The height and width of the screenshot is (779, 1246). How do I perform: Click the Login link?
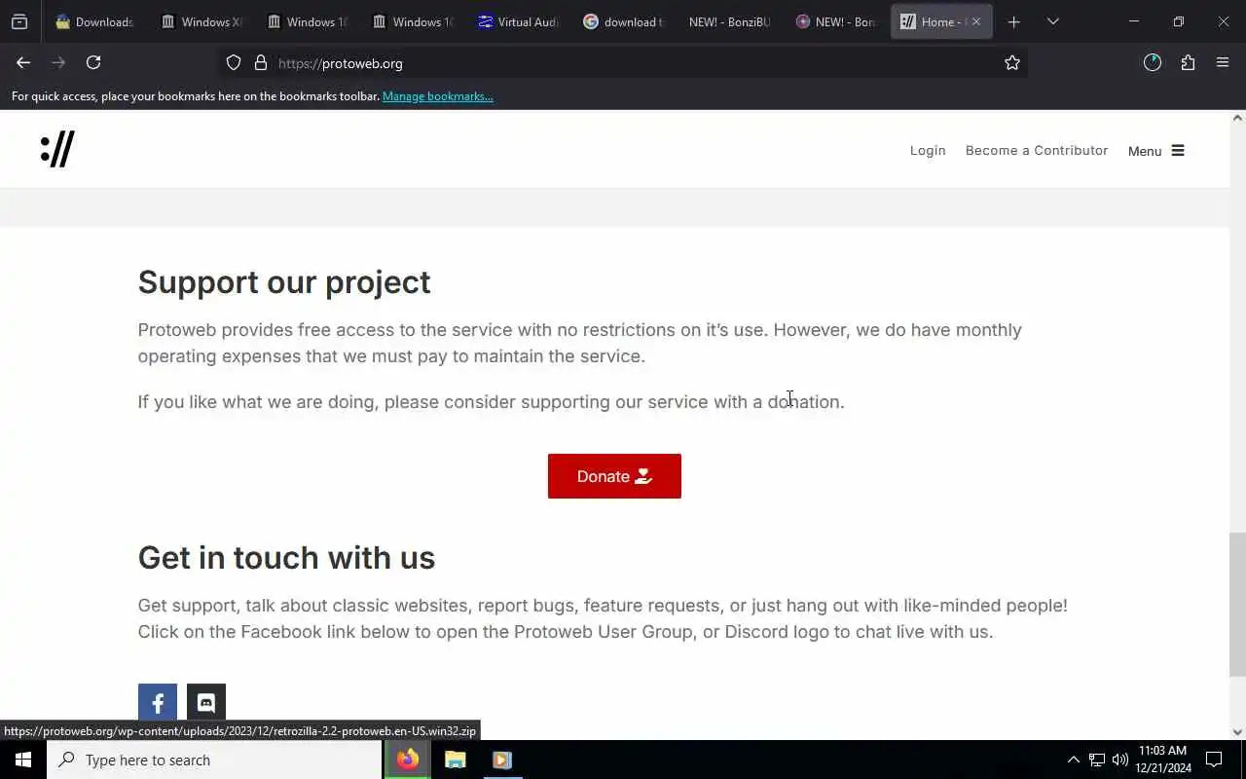928,150
